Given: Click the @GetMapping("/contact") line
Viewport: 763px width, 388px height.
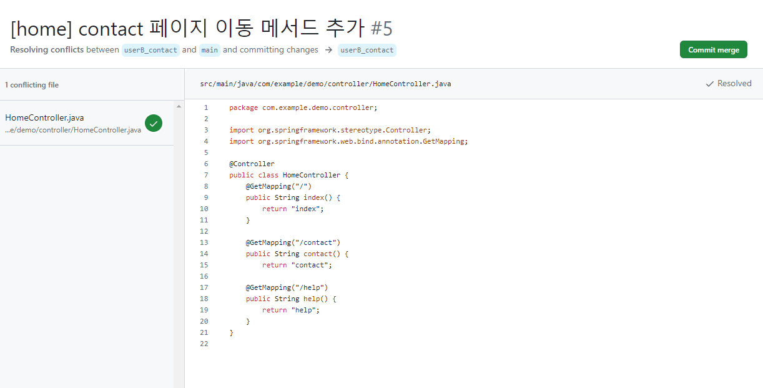Looking at the screenshot, I should (x=293, y=242).
